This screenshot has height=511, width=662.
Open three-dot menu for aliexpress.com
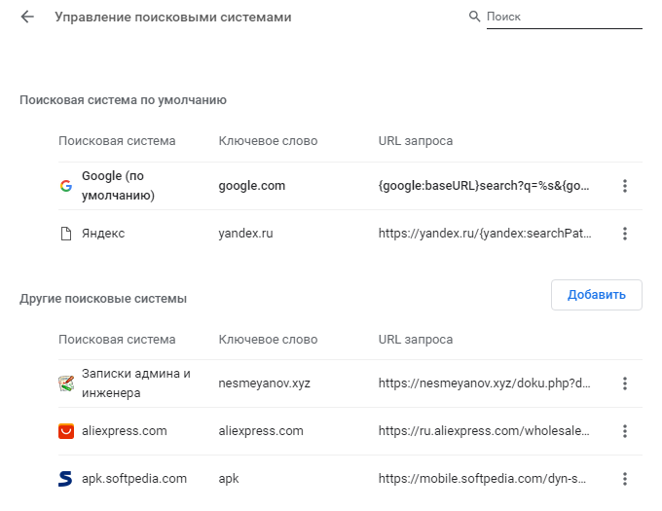click(625, 431)
